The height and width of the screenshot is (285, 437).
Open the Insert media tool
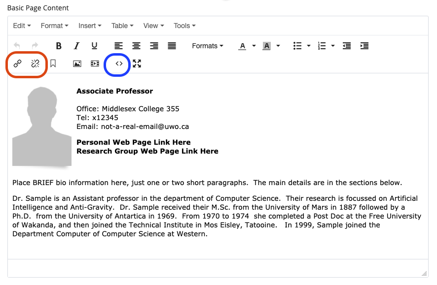tap(95, 63)
